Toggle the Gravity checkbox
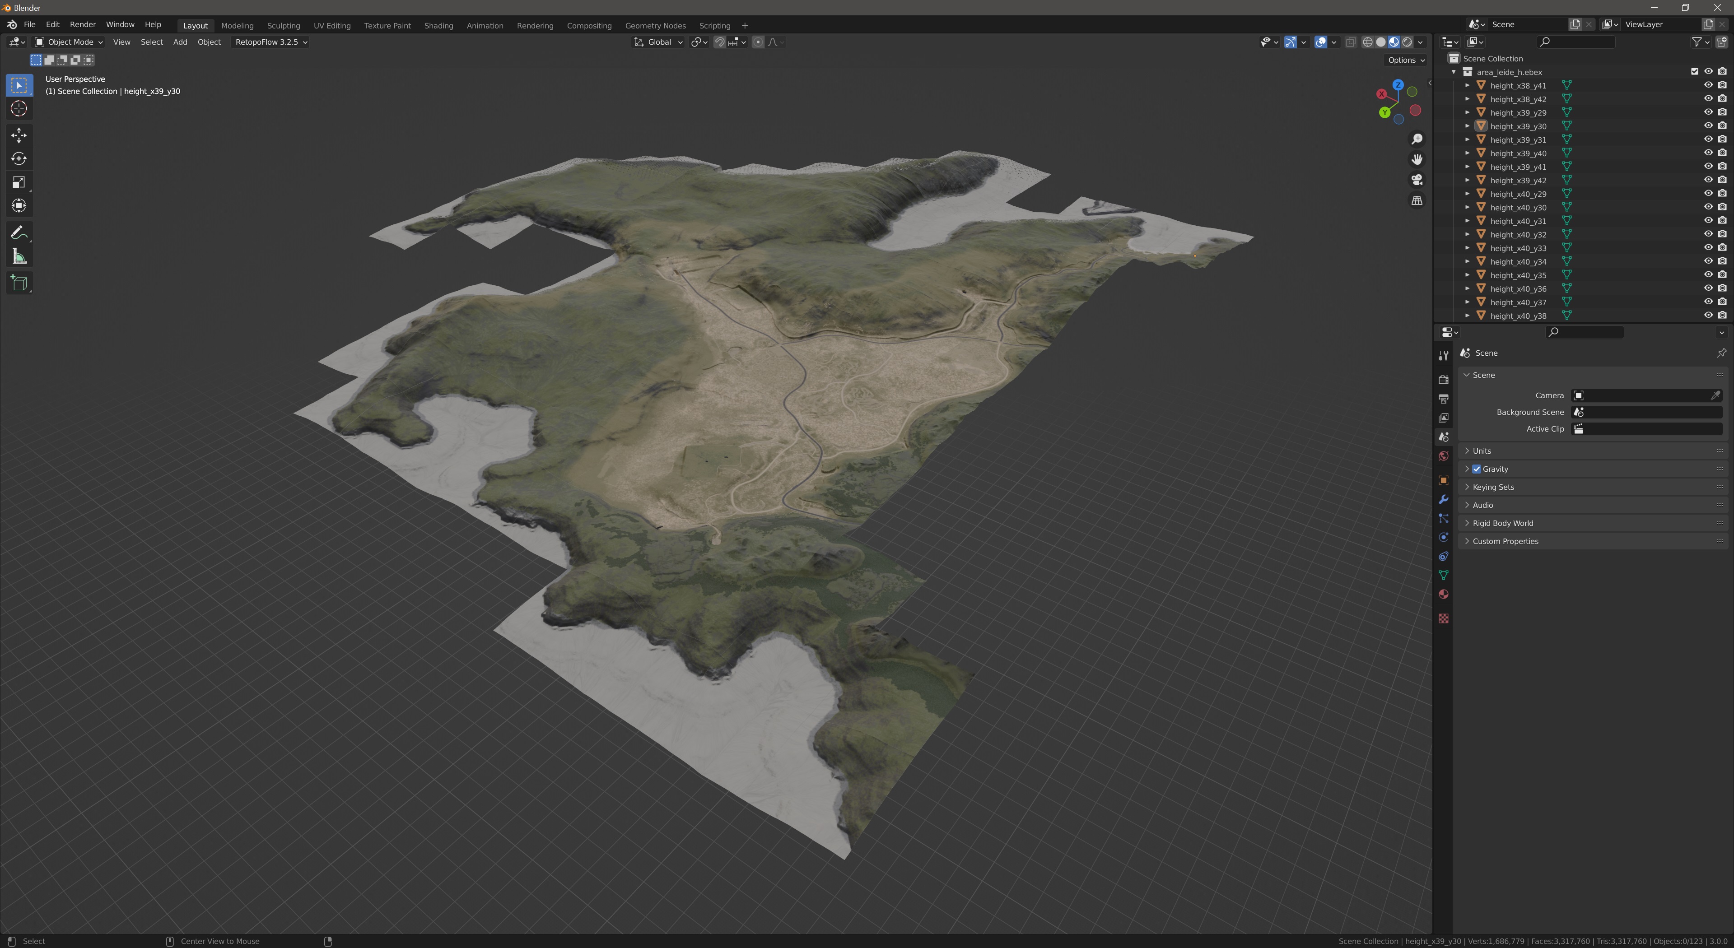This screenshot has height=948, width=1734. point(1477,469)
